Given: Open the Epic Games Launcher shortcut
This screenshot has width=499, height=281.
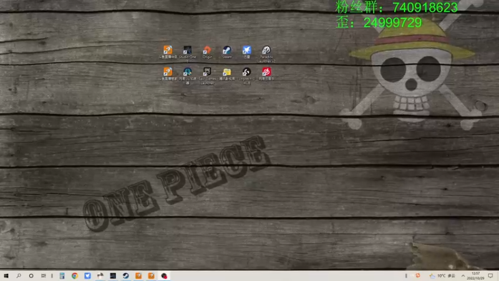Looking at the screenshot, I should (207, 76).
